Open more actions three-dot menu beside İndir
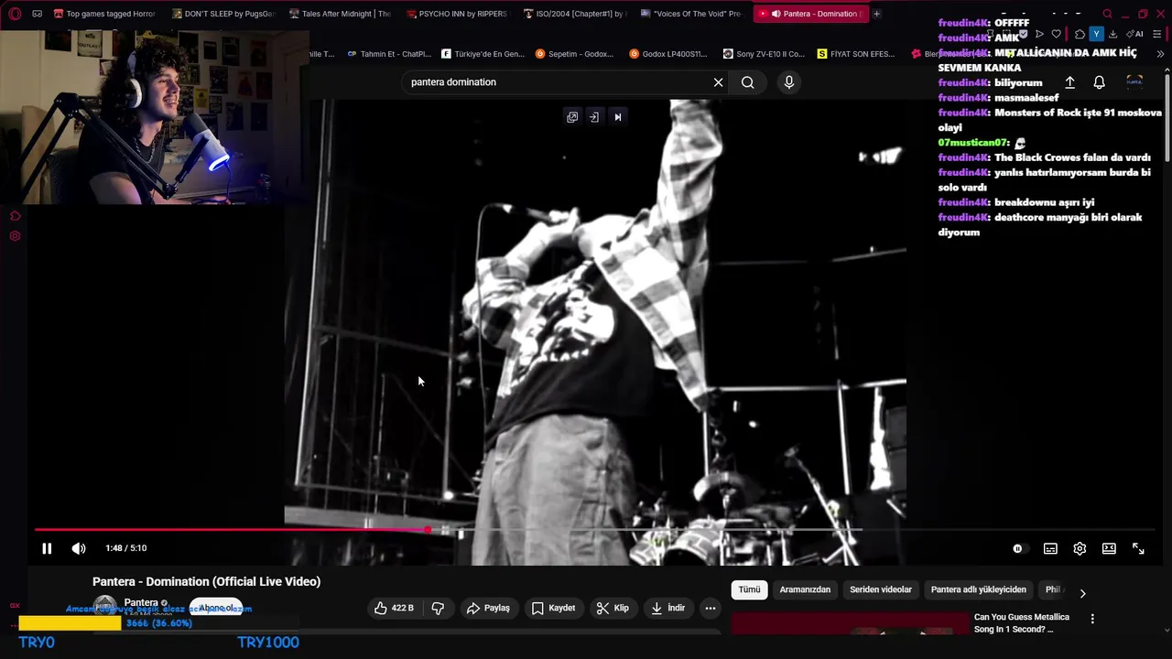1172x659 pixels. click(710, 608)
